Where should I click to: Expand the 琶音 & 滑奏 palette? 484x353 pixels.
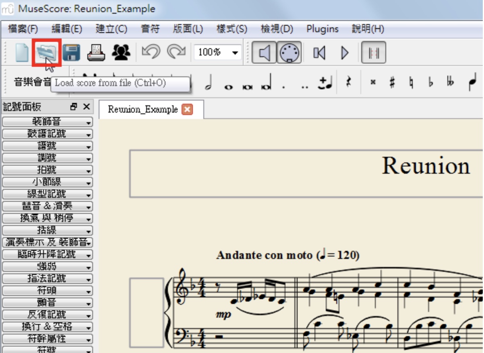[x=47, y=206]
